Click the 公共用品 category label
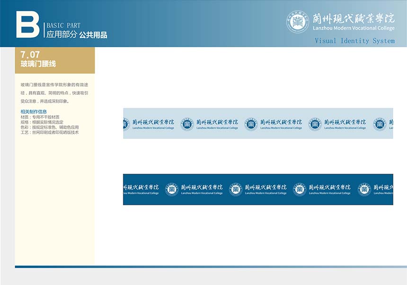Screen dimensions: 407x285 [93, 35]
